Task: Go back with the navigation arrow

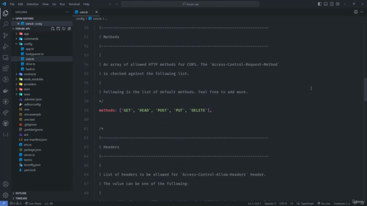Action: (x=110, y=4)
